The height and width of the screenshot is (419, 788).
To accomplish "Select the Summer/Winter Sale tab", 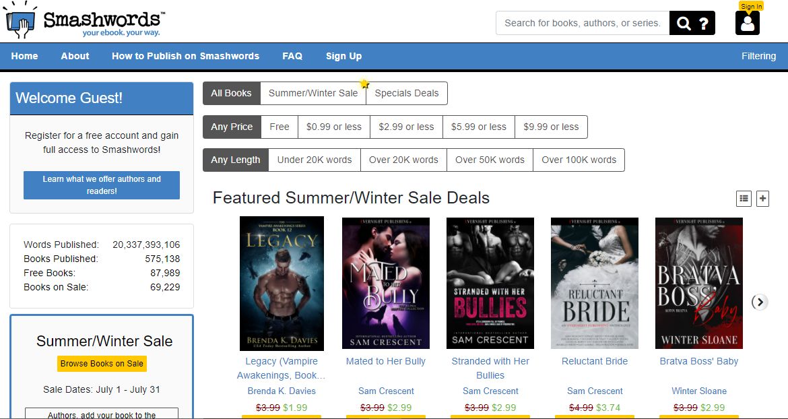I will coord(313,93).
